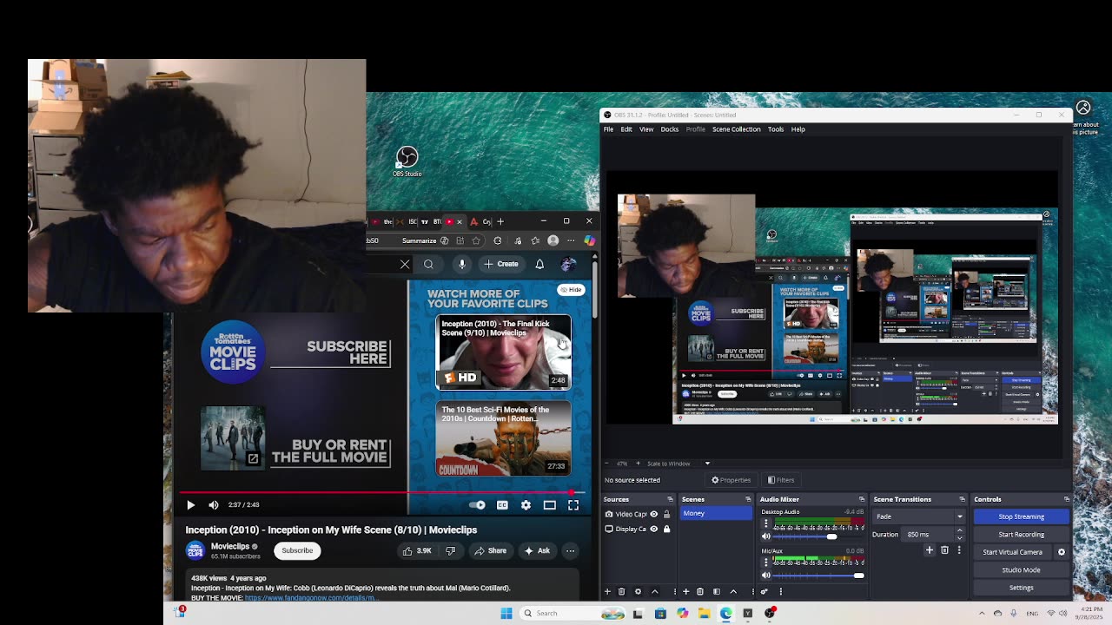Viewport: 1112px width, 625px height.
Task: Open Windows Start menu
Action: (x=506, y=613)
